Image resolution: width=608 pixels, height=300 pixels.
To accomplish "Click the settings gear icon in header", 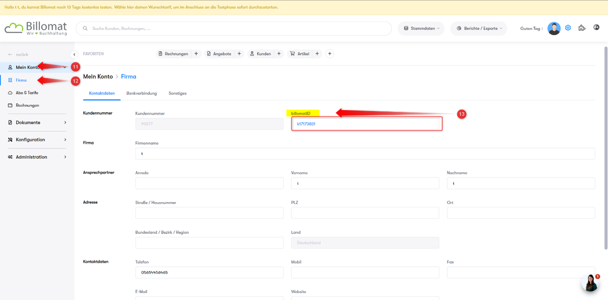I will pos(568,28).
